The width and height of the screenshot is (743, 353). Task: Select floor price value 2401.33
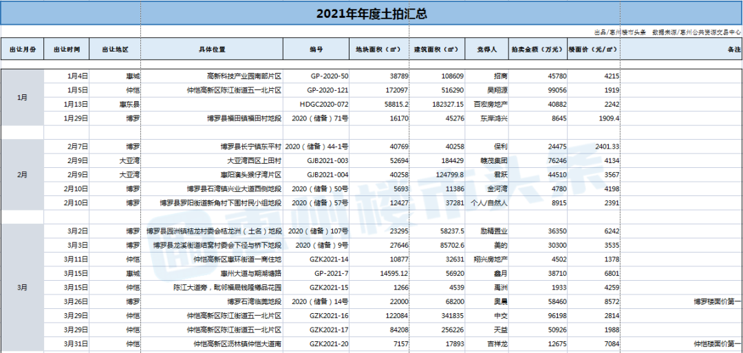[x=594, y=147]
